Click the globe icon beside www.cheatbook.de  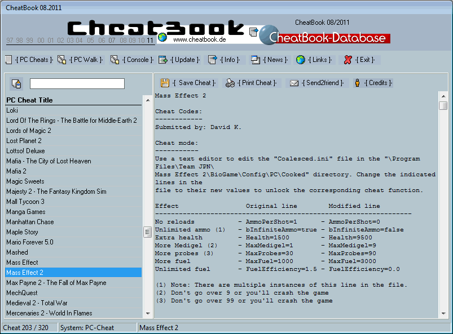162,37
